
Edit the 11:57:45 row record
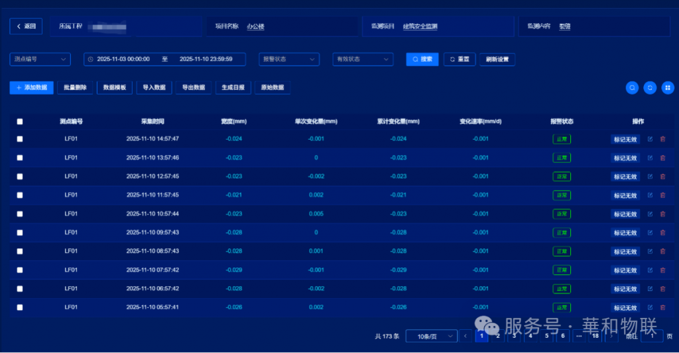click(x=650, y=195)
